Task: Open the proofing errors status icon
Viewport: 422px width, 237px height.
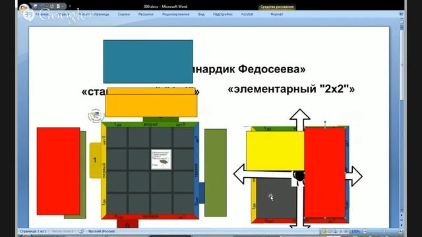Action: point(81,231)
